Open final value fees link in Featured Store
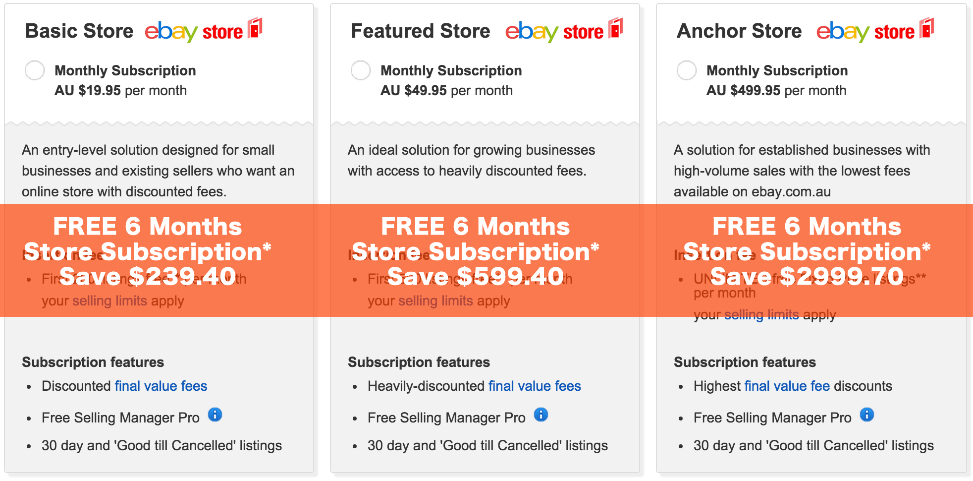 pos(535,386)
